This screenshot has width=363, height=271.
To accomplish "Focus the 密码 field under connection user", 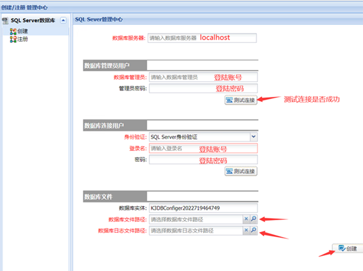I will tap(203, 159).
